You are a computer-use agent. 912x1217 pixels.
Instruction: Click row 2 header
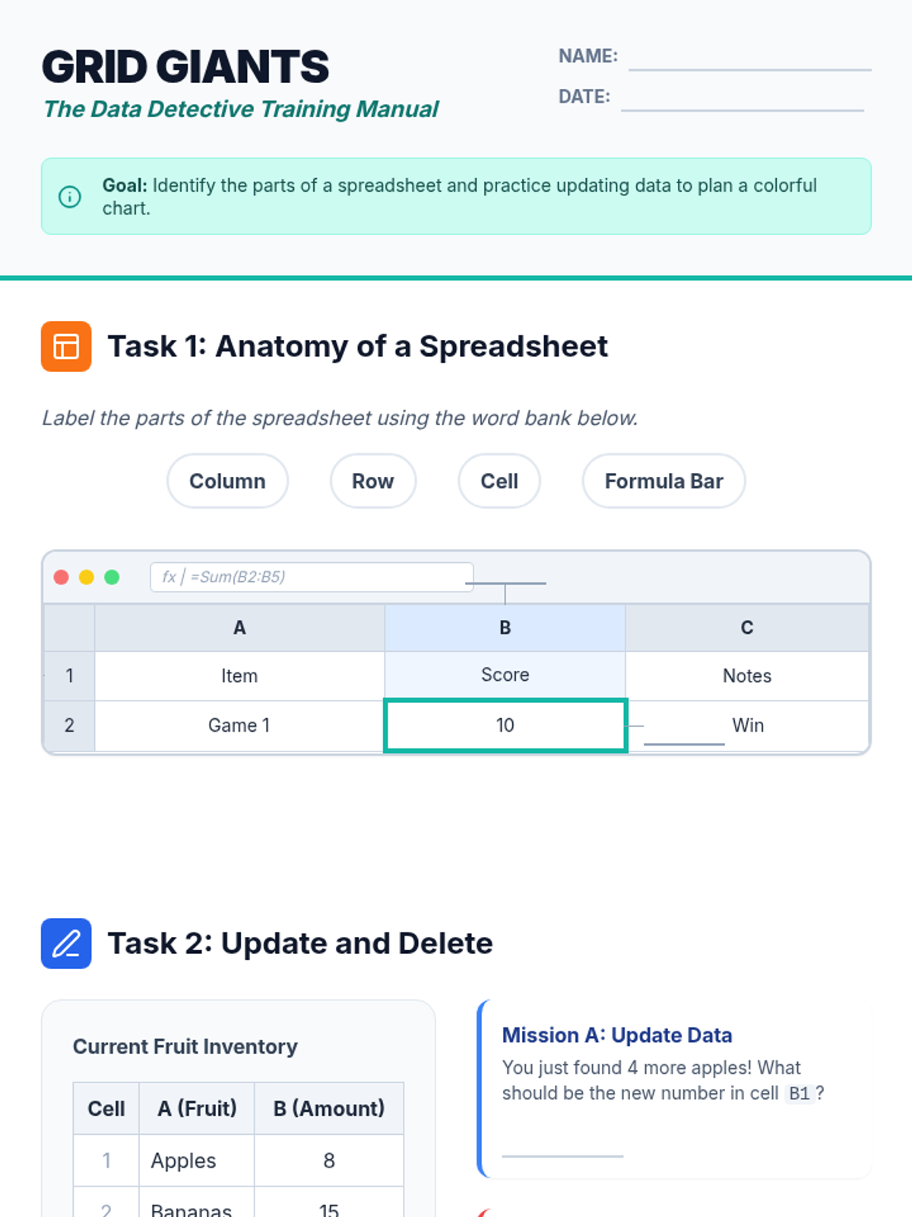(x=69, y=726)
